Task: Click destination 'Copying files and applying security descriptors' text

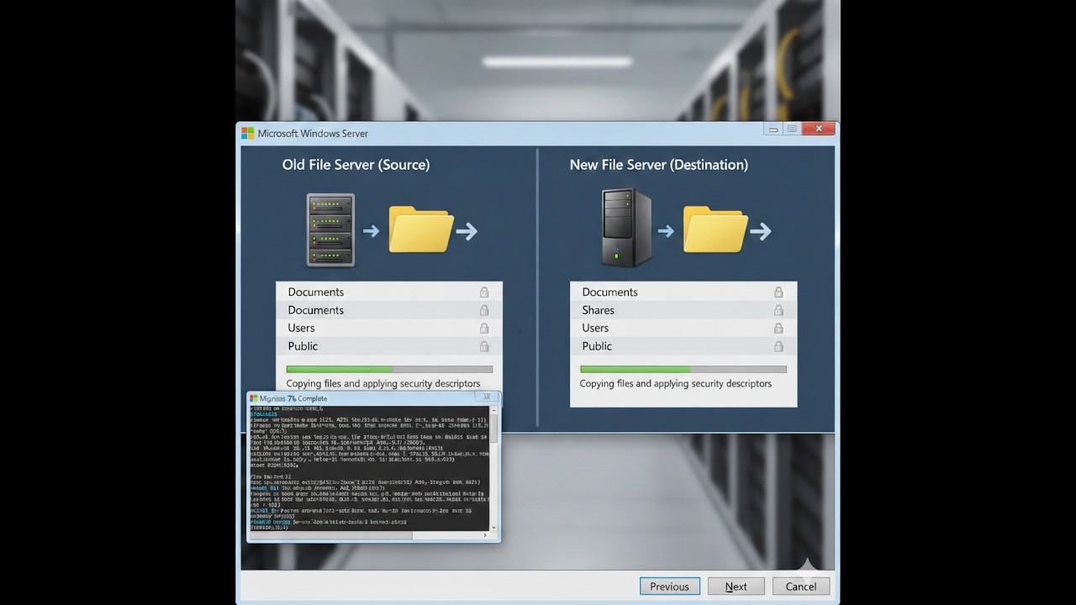Action: pyautogui.click(x=676, y=384)
